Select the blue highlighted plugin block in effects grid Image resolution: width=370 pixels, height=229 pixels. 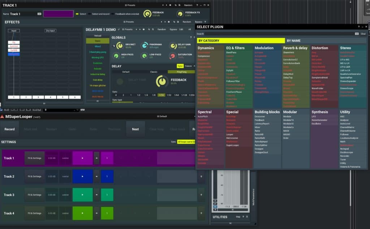[x=14, y=54]
